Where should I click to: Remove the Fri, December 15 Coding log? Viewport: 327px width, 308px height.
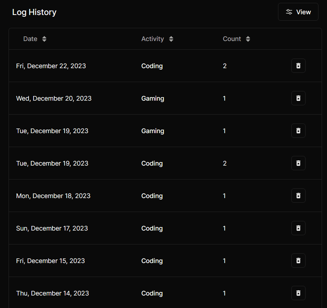298,261
